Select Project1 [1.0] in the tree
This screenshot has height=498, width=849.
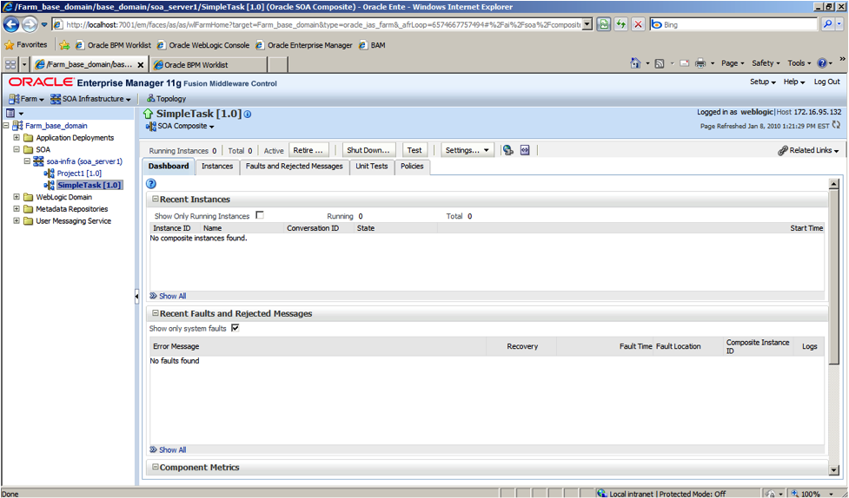tap(79, 174)
